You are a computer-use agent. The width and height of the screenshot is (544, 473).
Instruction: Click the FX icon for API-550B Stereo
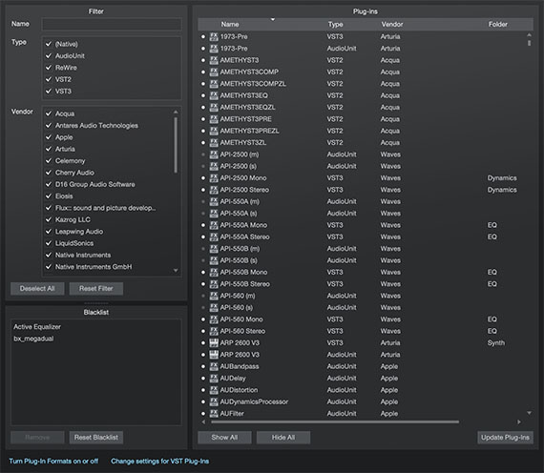click(x=214, y=284)
